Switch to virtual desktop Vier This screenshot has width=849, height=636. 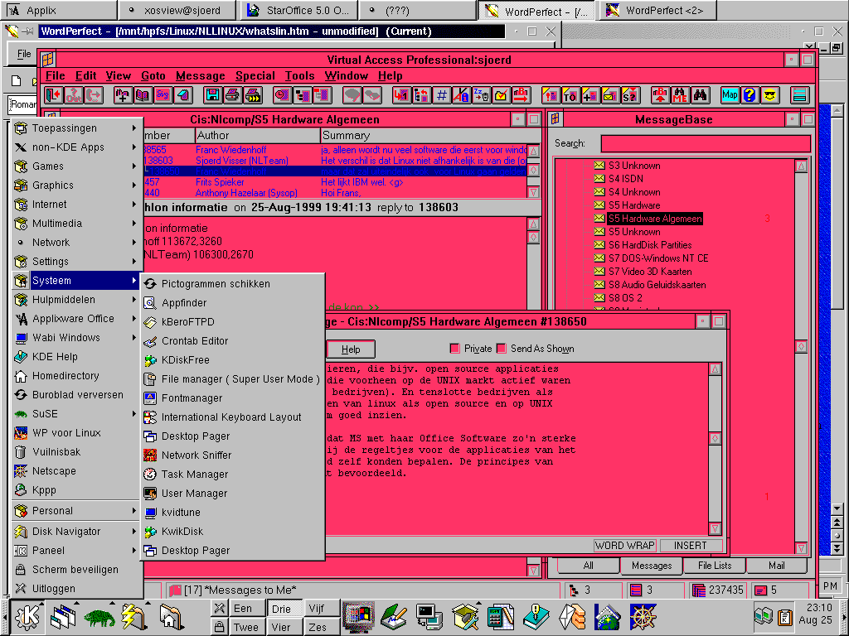pyautogui.click(x=284, y=627)
